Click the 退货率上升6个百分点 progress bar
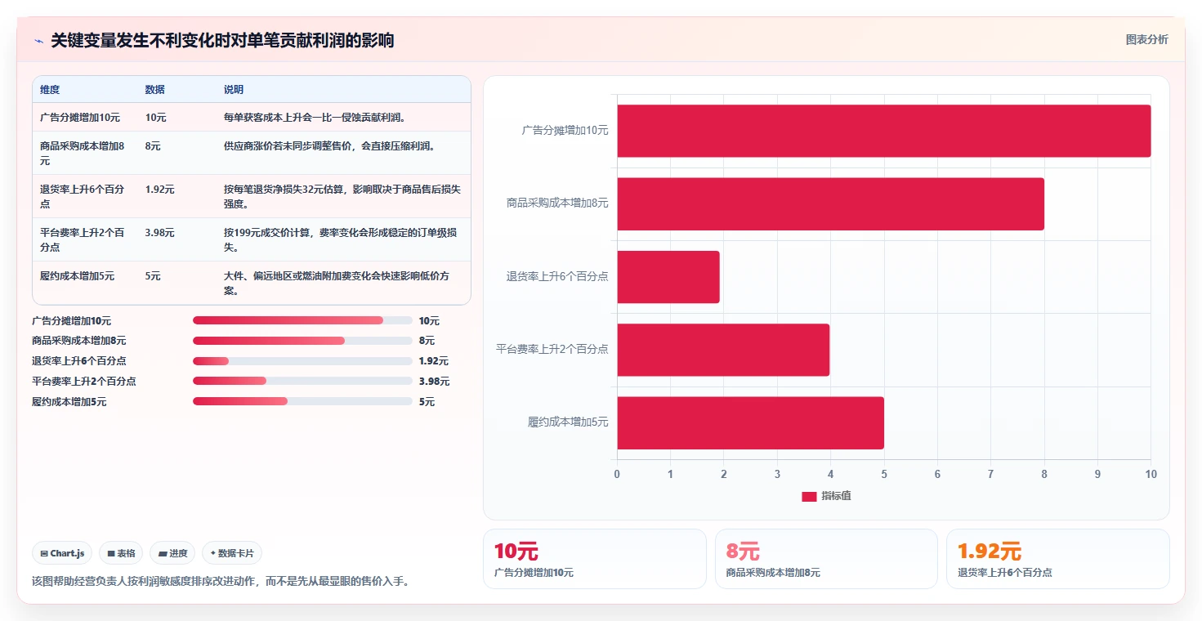Image resolution: width=1202 pixels, height=621 pixels. click(302, 360)
